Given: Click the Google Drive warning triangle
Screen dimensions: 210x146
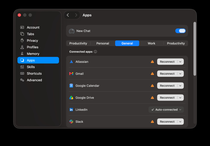Looking at the screenshot, I should pos(153,98).
